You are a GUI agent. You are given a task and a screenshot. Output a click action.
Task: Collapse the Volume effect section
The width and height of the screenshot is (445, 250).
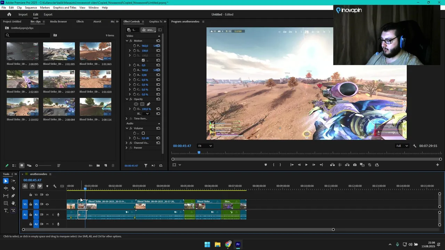click(x=127, y=128)
